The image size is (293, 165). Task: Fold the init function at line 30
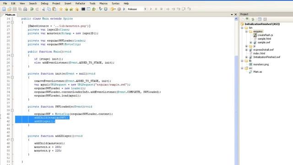click(x=12, y=77)
